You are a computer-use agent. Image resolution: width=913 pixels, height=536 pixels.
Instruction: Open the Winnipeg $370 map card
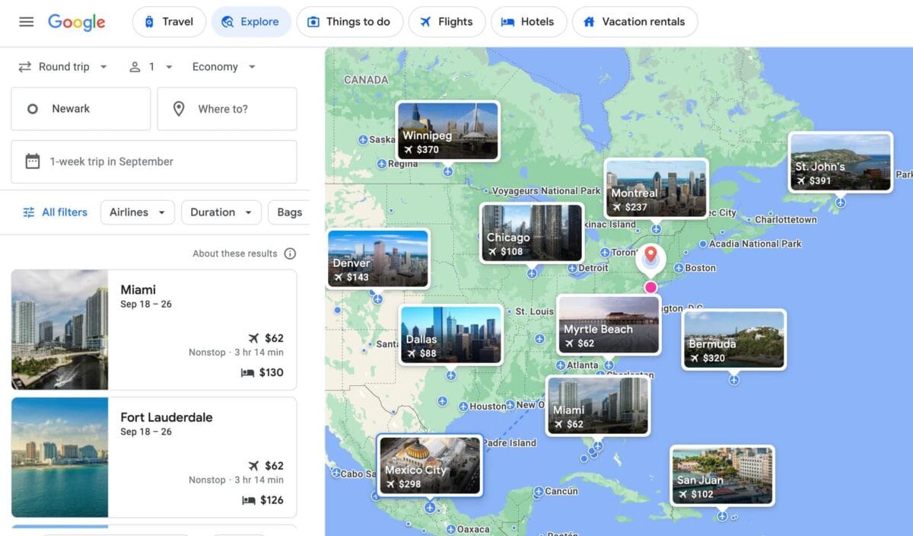click(x=447, y=131)
